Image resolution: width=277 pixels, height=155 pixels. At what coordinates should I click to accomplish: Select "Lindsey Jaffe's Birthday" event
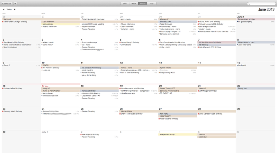coord(12,89)
